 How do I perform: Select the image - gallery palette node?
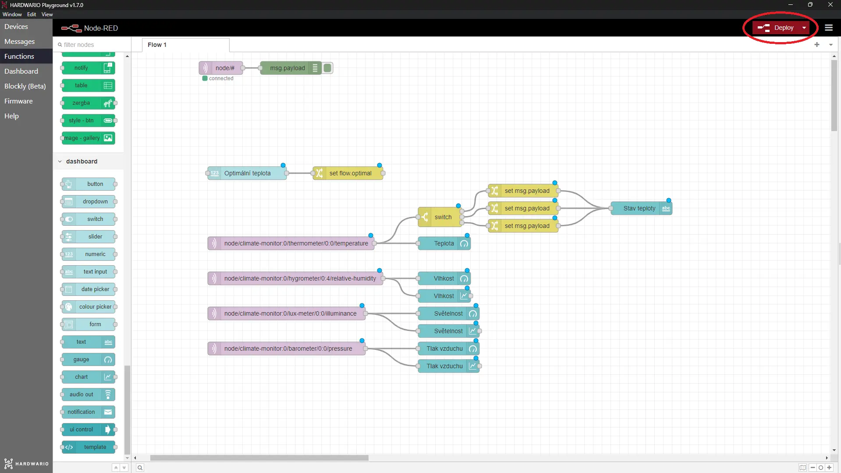(89, 138)
